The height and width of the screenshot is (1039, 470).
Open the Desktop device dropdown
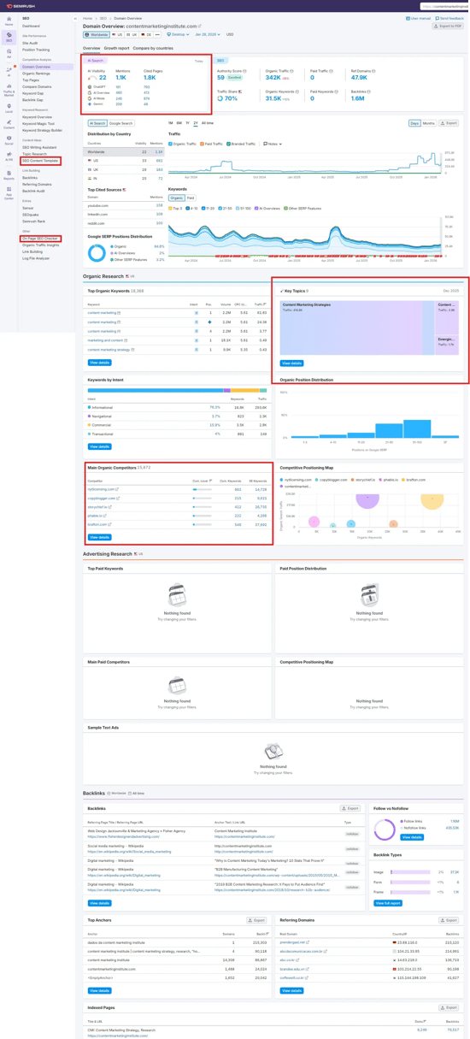[178, 35]
